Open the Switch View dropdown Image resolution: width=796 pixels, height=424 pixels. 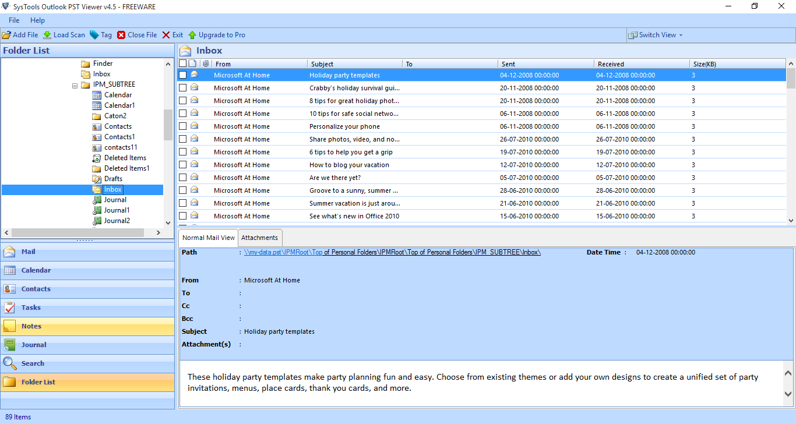[x=655, y=35]
